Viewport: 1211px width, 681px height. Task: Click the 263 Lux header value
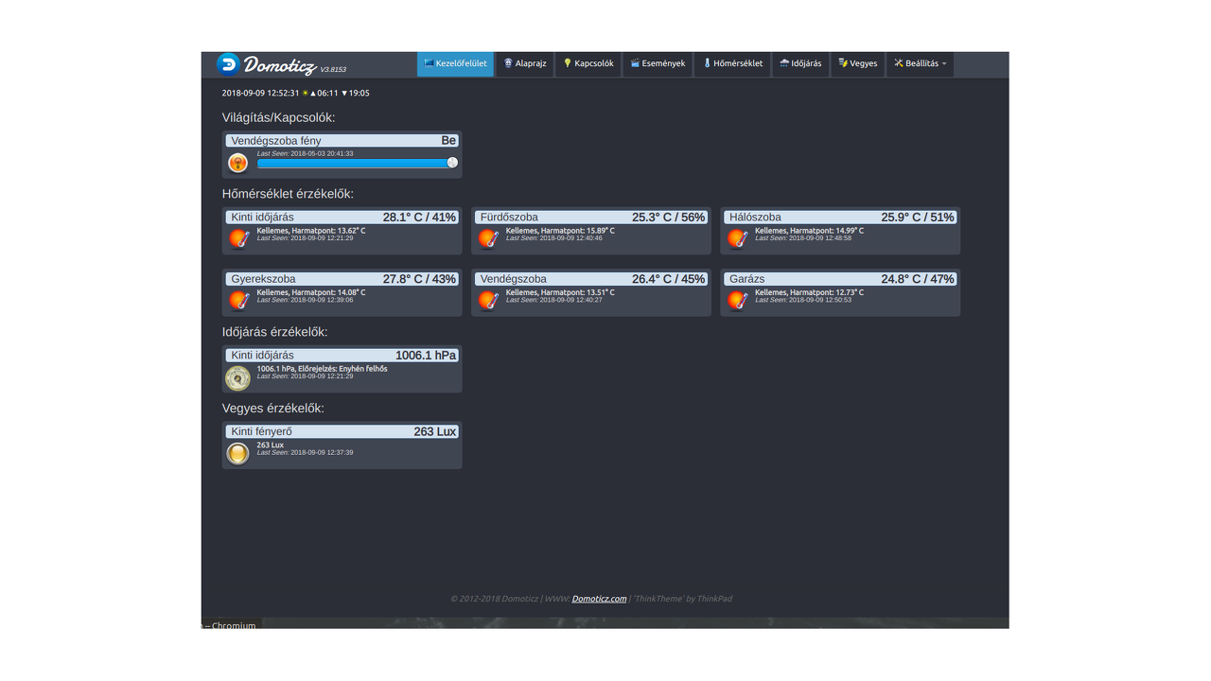[x=435, y=431]
